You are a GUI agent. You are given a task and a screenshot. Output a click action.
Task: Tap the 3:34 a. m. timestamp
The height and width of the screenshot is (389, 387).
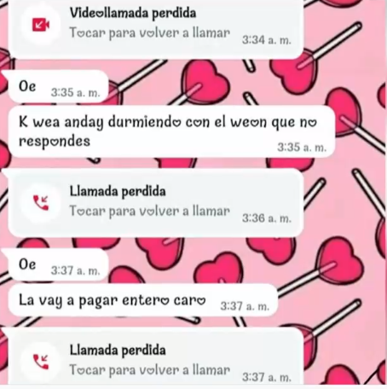tap(267, 40)
